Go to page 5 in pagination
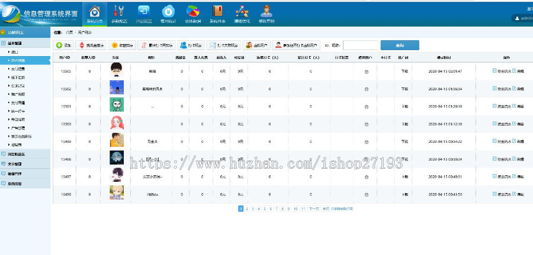The width and height of the screenshot is (533, 255). (x=265, y=209)
